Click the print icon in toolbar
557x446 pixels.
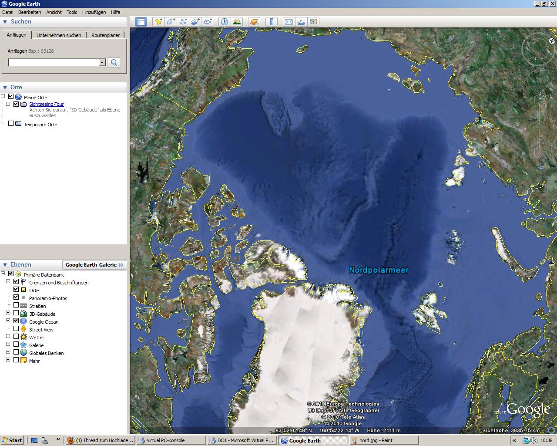(301, 21)
